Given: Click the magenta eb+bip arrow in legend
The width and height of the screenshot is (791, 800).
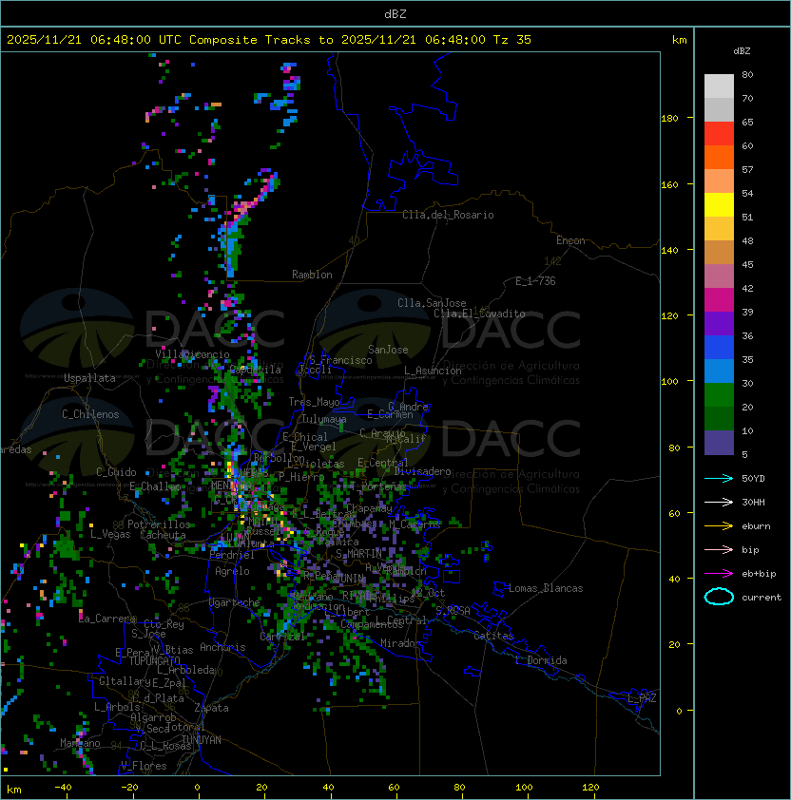Looking at the screenshot, I should coord(719,574).
